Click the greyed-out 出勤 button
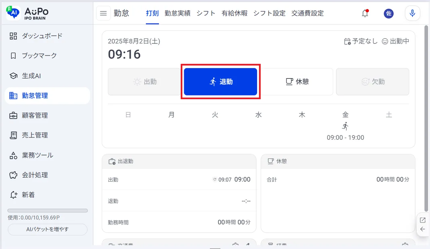This screenshot has height=249, width=430. tap(144, 82)
